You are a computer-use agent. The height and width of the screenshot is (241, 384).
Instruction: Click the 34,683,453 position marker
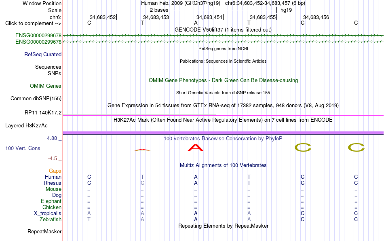coord(156,17)
